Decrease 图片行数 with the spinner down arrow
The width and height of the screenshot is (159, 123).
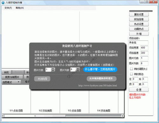click(x=53, y=71)
